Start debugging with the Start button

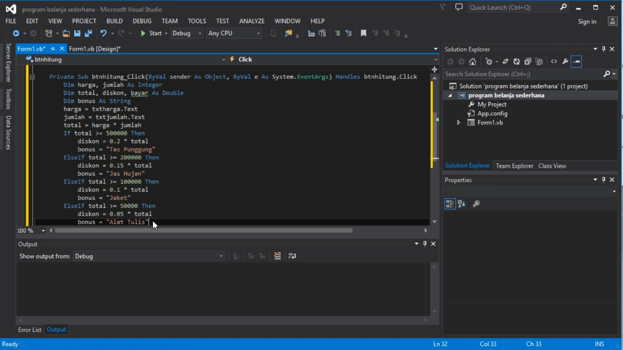pos(151,33)
